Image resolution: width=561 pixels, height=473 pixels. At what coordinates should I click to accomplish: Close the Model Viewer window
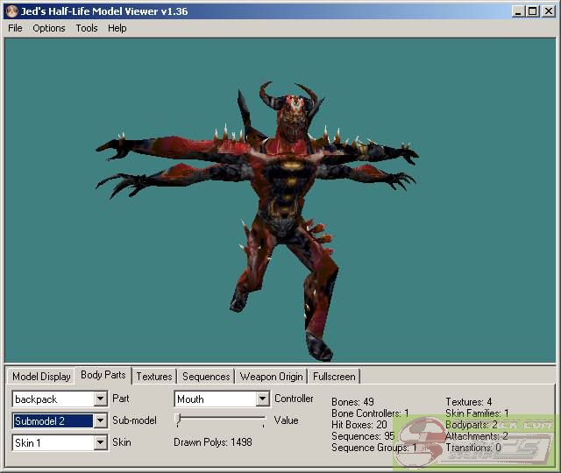(x=549, y=11)
